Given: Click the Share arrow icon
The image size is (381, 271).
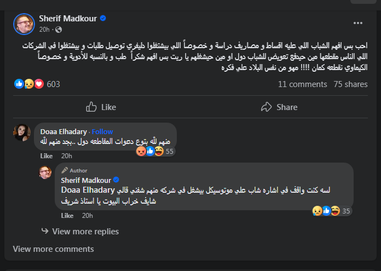Looking at the screenshot, I should (x=267, y=107).
